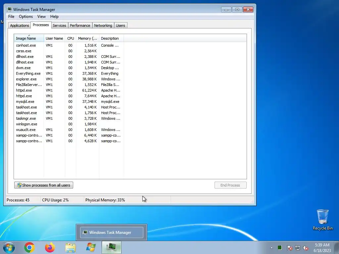
Task: Open the Windows Start menu orb
Action: (9, 247)
